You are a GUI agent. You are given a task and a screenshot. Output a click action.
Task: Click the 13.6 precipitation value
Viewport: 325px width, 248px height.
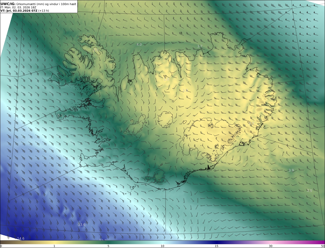tap(82, 224)
